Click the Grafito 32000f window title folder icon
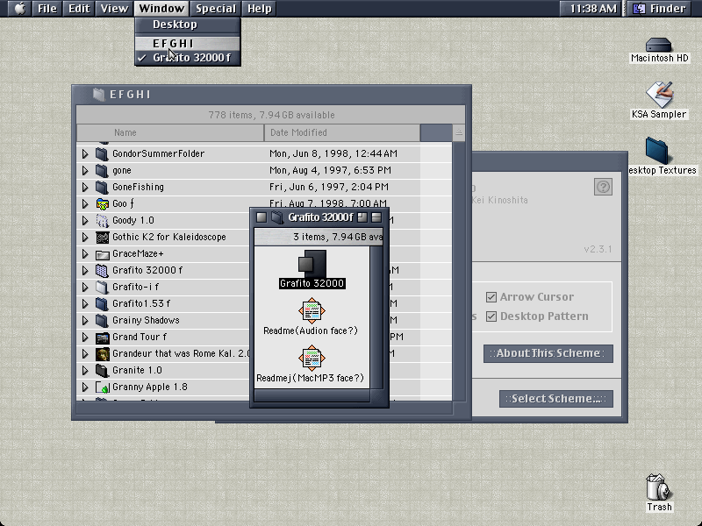The width and height of the screenshot is (702, 526). click(x=277, y=217)
